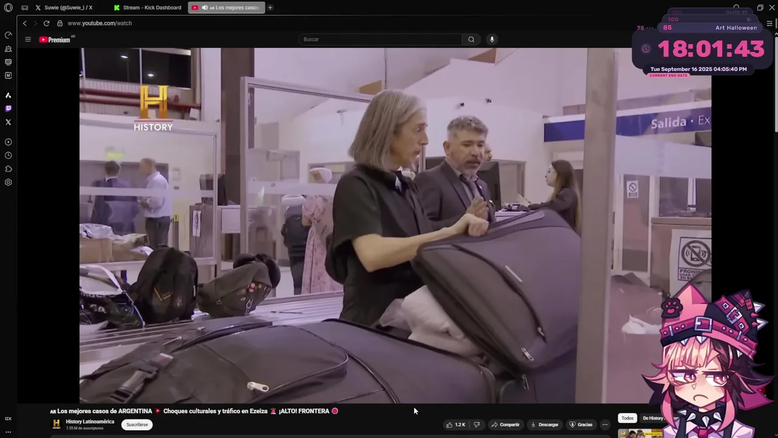
Task: Switch to the Suwie X tab
Action: point(68,8)
